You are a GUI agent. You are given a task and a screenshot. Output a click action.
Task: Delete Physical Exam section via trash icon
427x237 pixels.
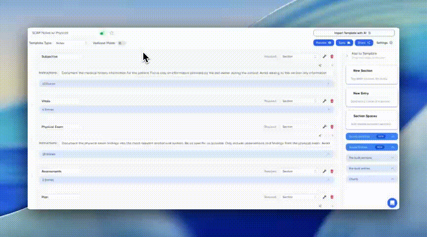pyautogui.click(x=332, y=127)
